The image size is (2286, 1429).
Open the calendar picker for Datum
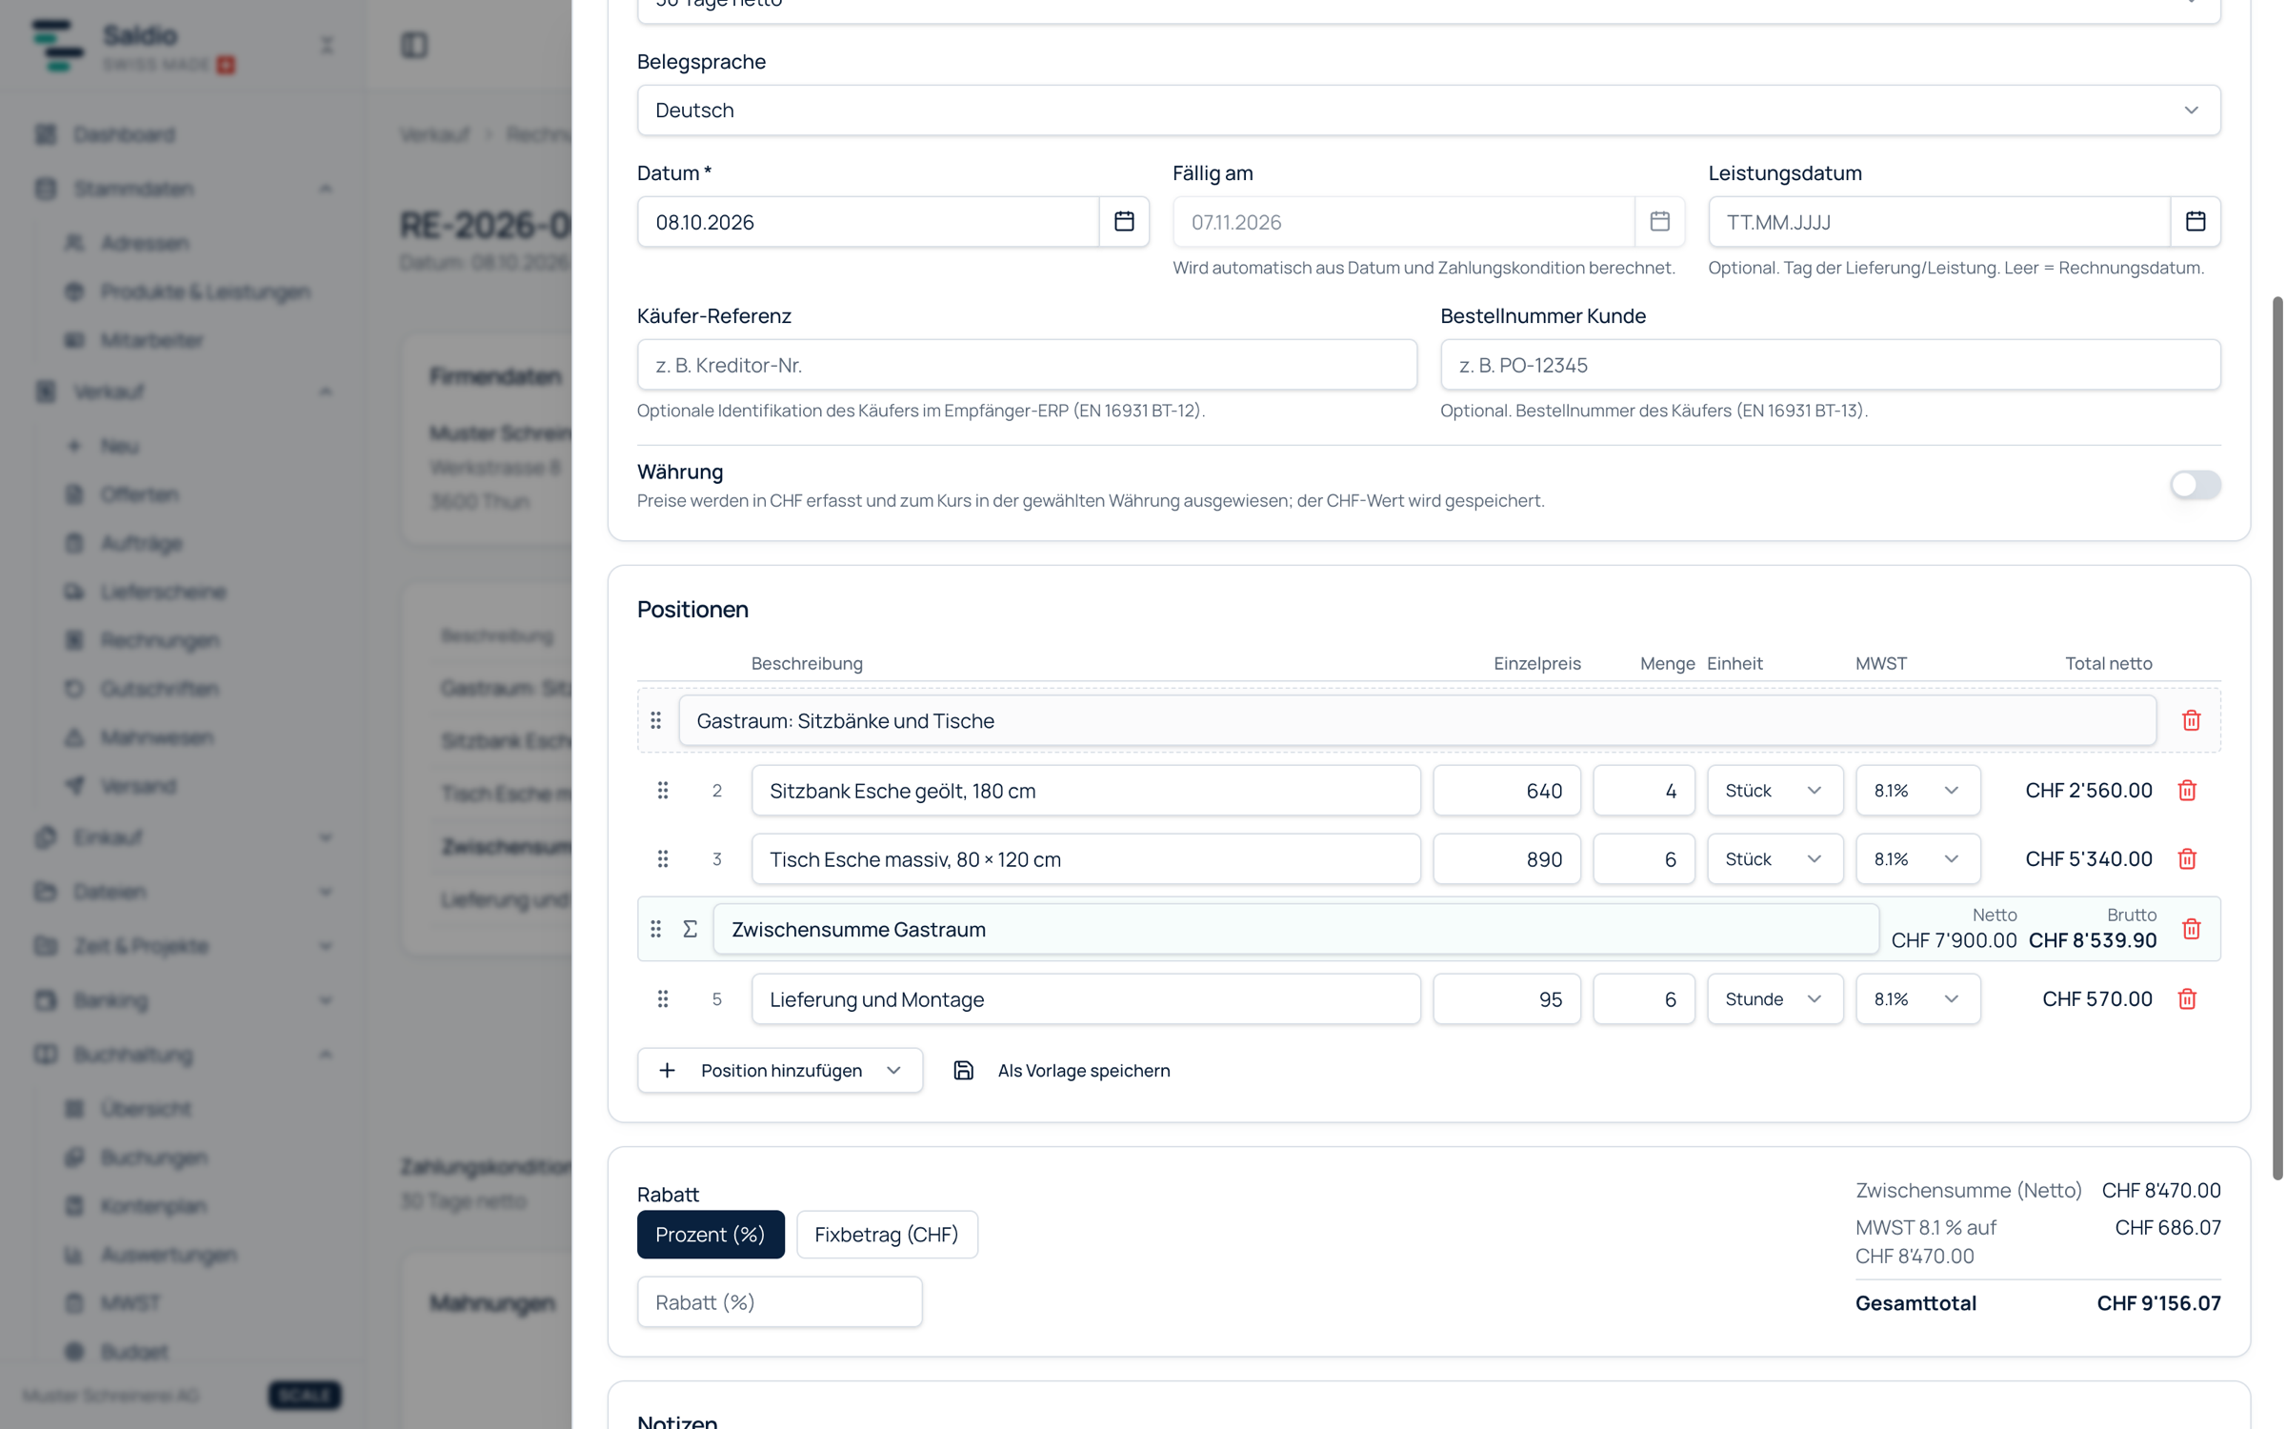click(1124, 222)
